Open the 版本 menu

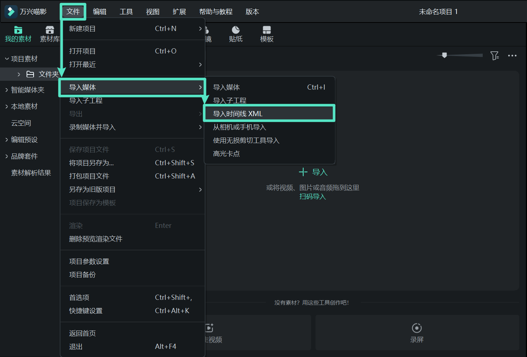coord(252,12)
